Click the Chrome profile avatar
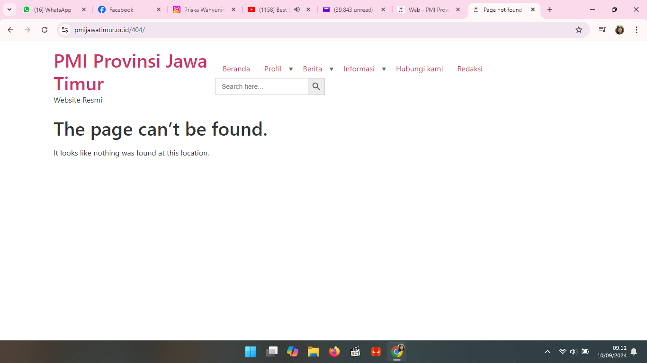The width and height of the screenshot is (647, 363). [619, 30]
